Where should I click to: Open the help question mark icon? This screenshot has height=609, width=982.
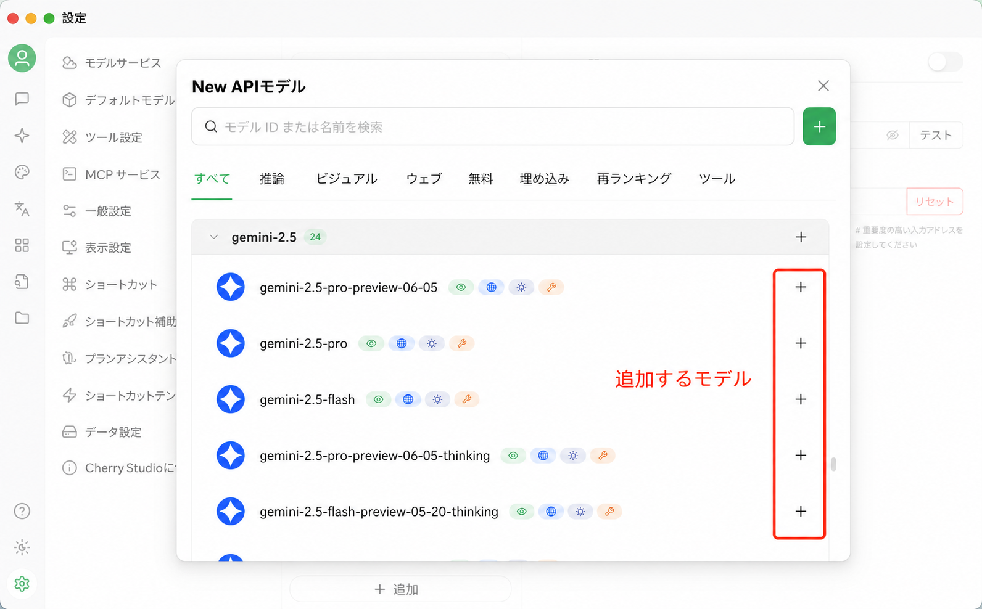[22, 511]
